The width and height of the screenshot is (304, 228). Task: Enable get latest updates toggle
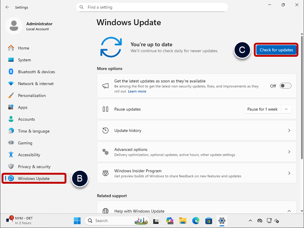(x=285, y=86)
